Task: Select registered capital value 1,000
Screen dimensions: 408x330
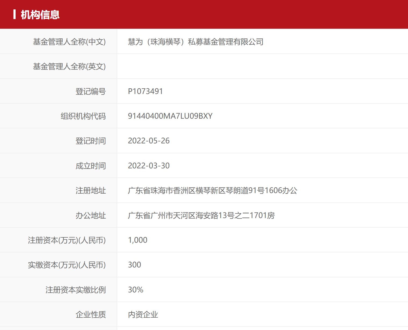Action: pyautogui.click(x=138, y=240)
